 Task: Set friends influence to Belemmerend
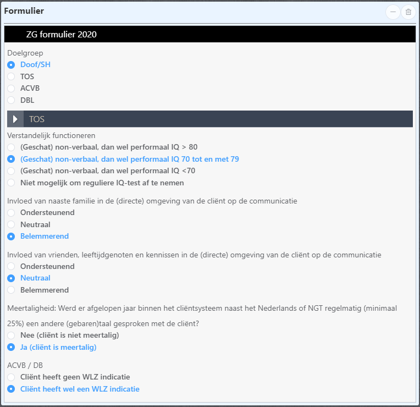click(11, 290)
